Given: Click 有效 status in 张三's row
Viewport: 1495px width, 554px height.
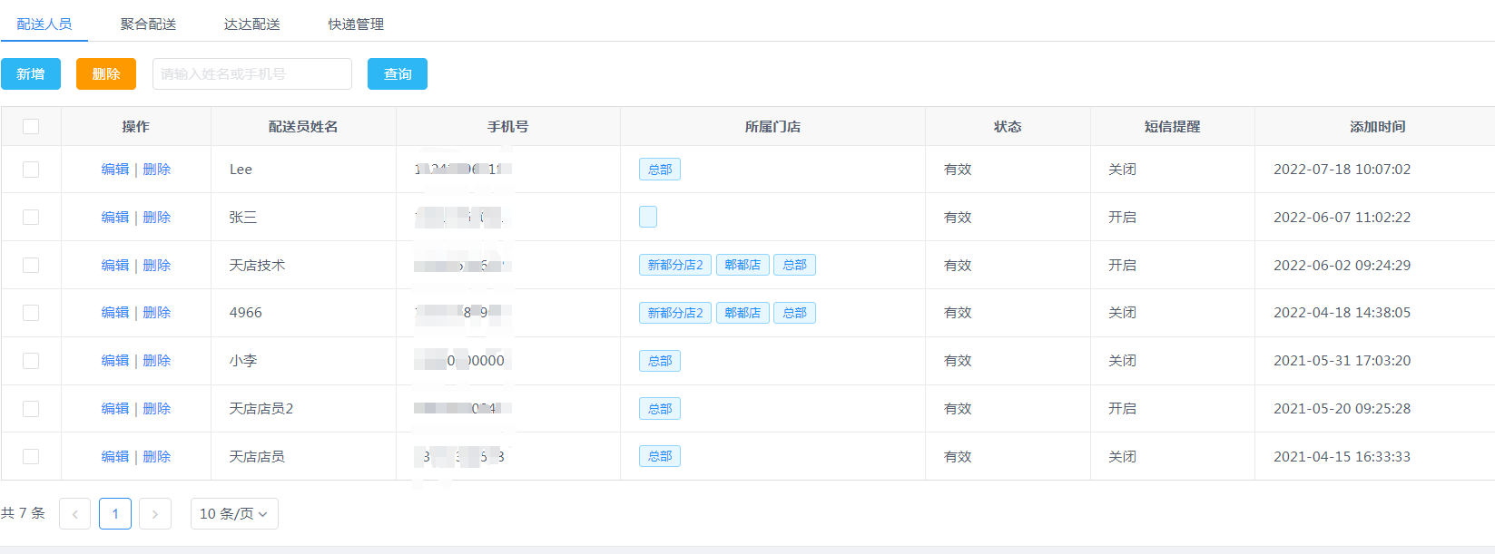Looking at the screenshot, I should click(x=958, y=218).
